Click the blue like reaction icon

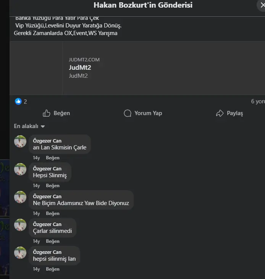[18, 101]
